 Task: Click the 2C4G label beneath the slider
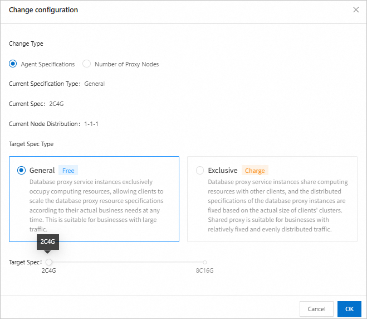49,271
